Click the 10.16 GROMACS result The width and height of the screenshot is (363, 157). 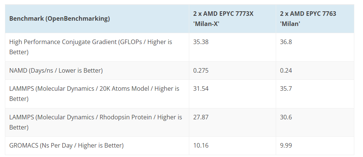(x=201, y=145)
